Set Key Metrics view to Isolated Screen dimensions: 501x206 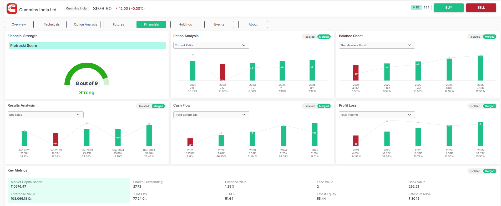475,171
